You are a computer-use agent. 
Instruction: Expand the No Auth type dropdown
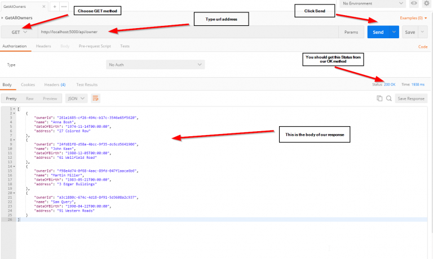155,65
